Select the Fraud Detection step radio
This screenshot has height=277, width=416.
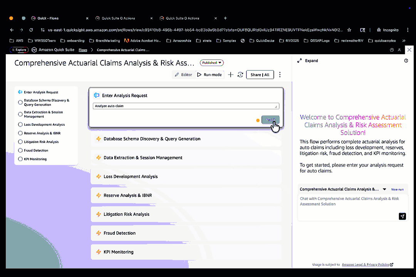(x=20, y=150)
